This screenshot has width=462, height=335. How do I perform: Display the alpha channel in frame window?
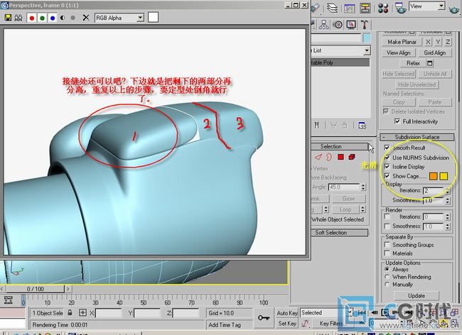tap(63, 18)
